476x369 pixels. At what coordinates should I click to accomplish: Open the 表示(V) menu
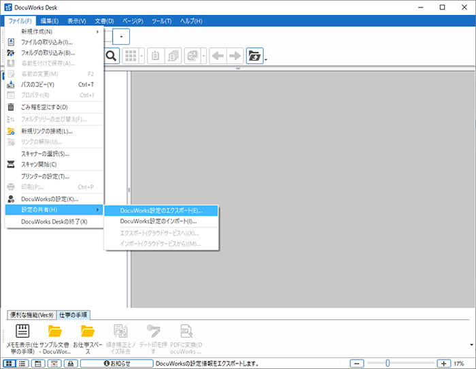click(x=76, y=21)
